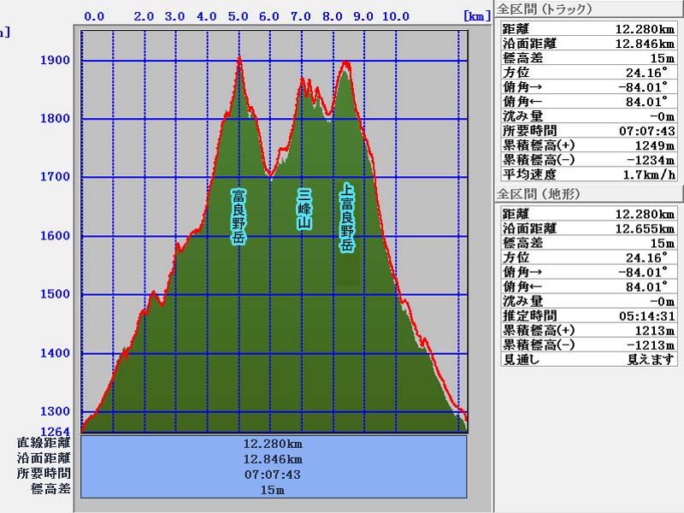Select the 10.0 km distance axis label
This screenshot has height=513, width=684.
(395, 16)
